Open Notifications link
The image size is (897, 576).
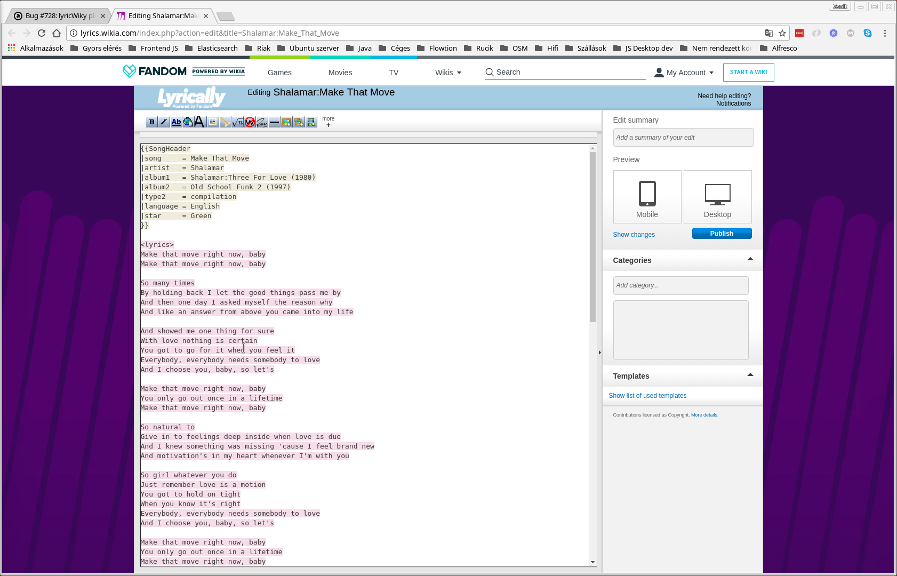click(x=733, y=103)
